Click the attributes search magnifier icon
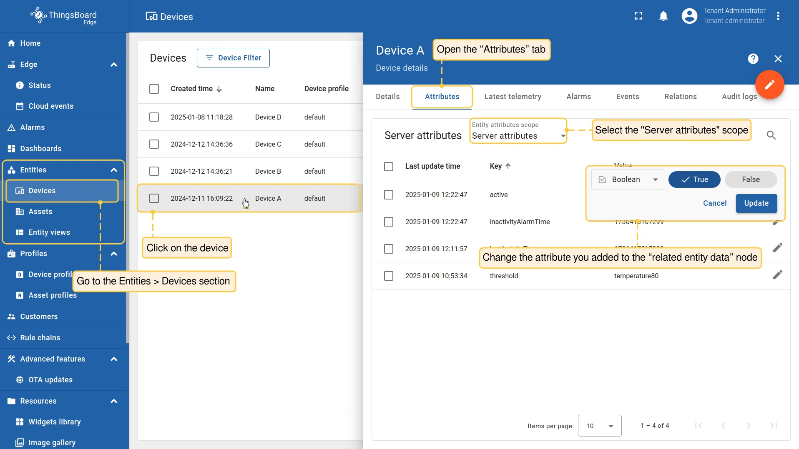This screenshot has height=449, width=799. tap(771, 135)
